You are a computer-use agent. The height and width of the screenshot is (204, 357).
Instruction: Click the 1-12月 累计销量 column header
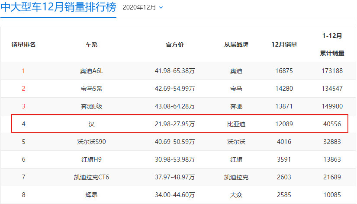click(332, 45)
